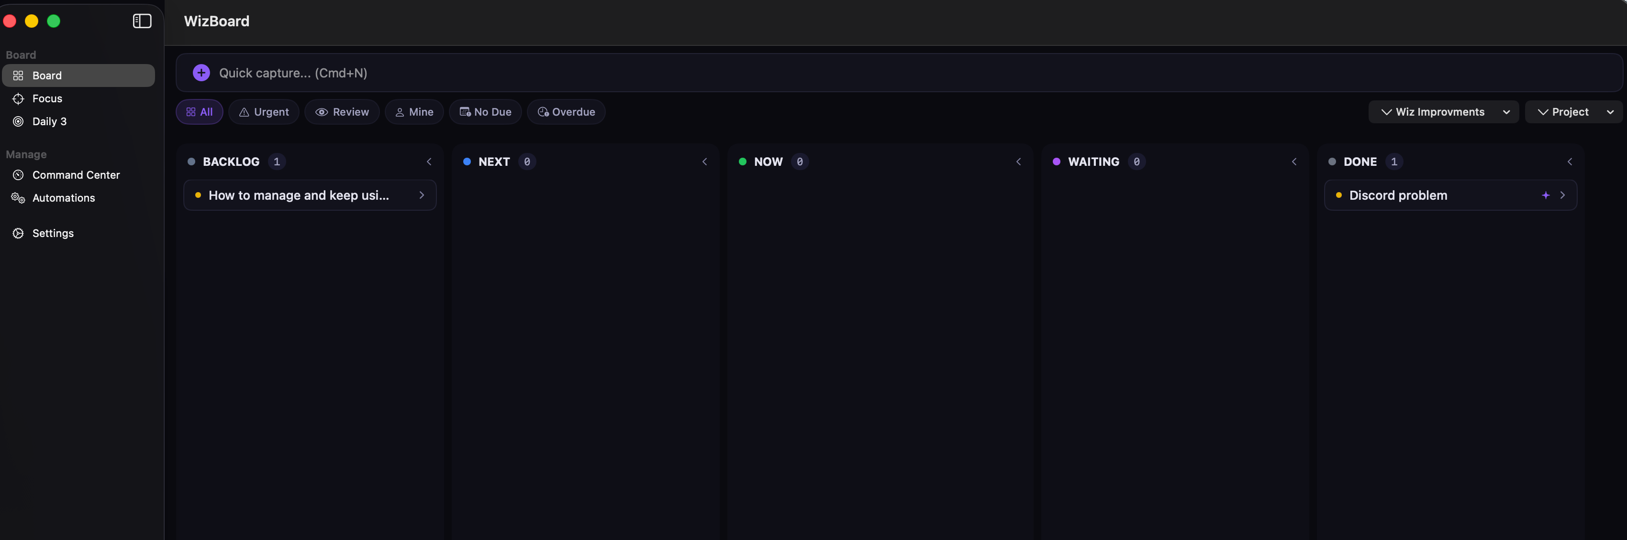Open Command Center from sidebar
Image resolution: width=1627 pixels, height=540 pixels.
[x=75, y=175]
